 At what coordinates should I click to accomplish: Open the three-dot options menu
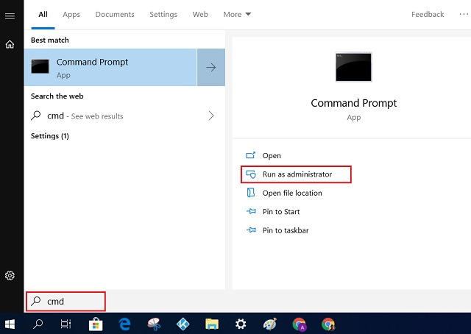[464, 15]
